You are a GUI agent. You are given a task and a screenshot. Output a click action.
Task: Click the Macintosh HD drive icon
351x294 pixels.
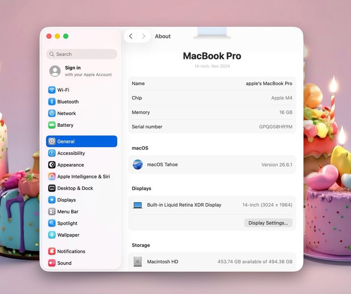coord(138,262)
